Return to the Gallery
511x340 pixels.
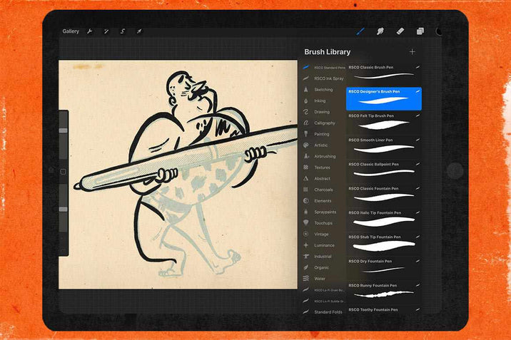pyautogui.click(x=71, y=31)
